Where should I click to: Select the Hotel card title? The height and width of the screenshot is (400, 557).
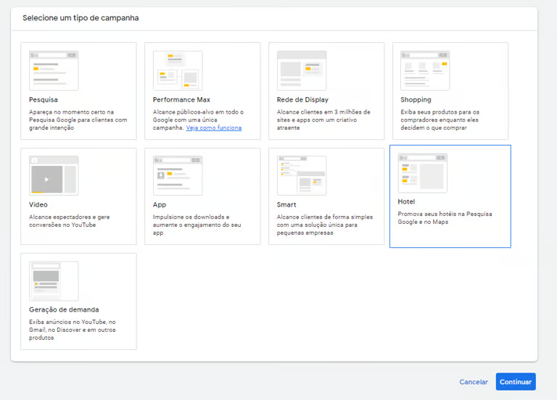pos(406,201)
